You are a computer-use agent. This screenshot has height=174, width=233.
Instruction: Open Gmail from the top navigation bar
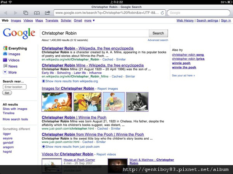pyautogui.click(x=78, y=20)
